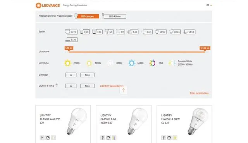The height and width of the screenshot is (143, 248).
Task: Filter by S14S socket
Action: [71, 40]
